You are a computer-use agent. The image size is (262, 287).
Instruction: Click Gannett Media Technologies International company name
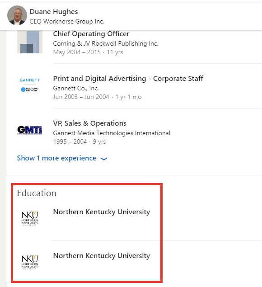112,133
